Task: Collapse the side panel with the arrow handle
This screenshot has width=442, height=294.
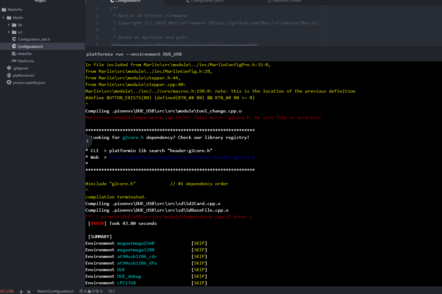Action: (88, 141)
